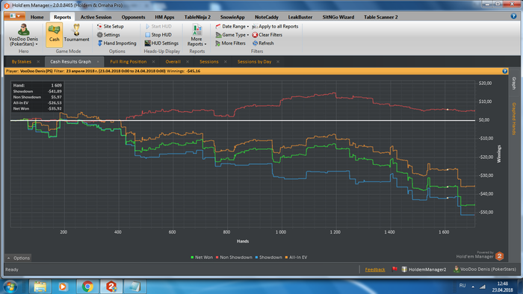Open SitNGo Wizard tab
Viewport: 523px width, 294px height.
(x=338, y=17)
